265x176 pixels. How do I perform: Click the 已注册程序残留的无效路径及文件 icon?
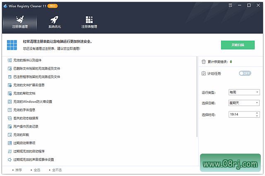10,77
